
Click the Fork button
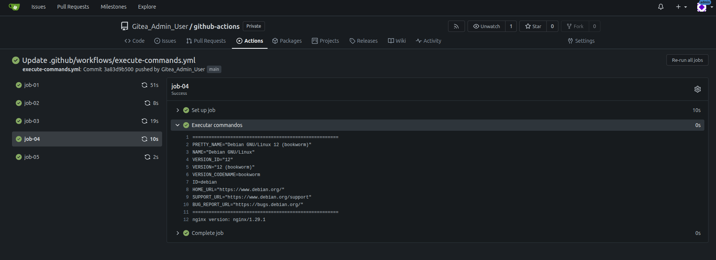[x=575, y=26]
